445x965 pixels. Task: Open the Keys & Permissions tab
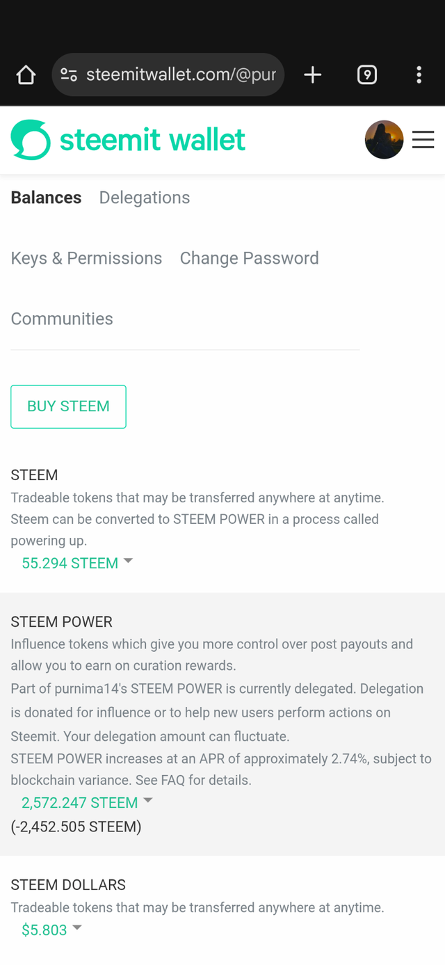coord(86,258)
